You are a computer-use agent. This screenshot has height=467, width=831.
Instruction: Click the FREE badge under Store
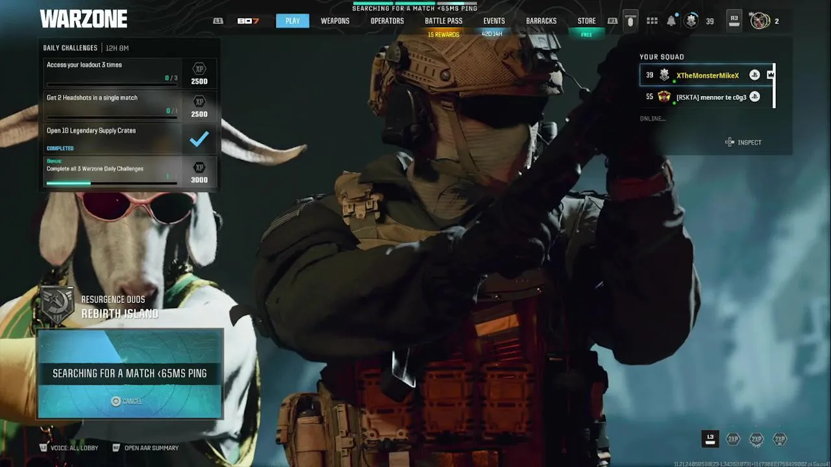[x=586, y=34]
